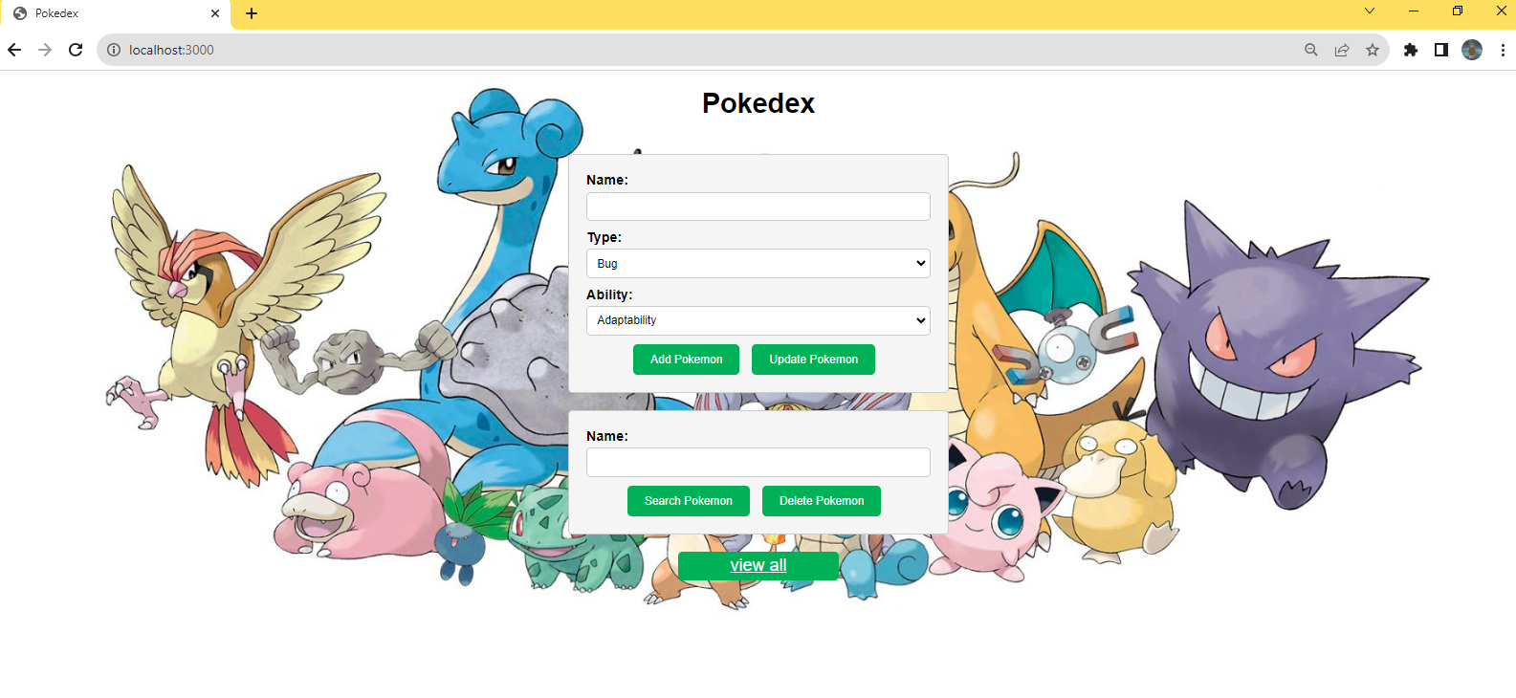This screenshot has height=698, width=1516.
Task: Follow the view all link
Action: coord(758,565)
